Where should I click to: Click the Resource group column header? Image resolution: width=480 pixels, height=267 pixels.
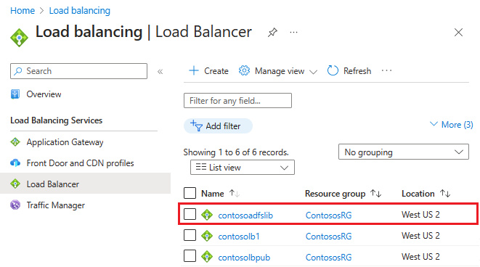click(335, 194)
